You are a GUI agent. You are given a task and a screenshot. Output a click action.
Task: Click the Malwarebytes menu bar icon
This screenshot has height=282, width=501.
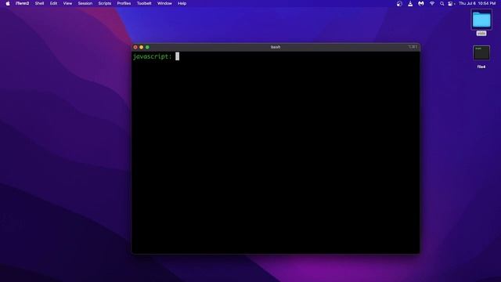[x=421, y=3]
